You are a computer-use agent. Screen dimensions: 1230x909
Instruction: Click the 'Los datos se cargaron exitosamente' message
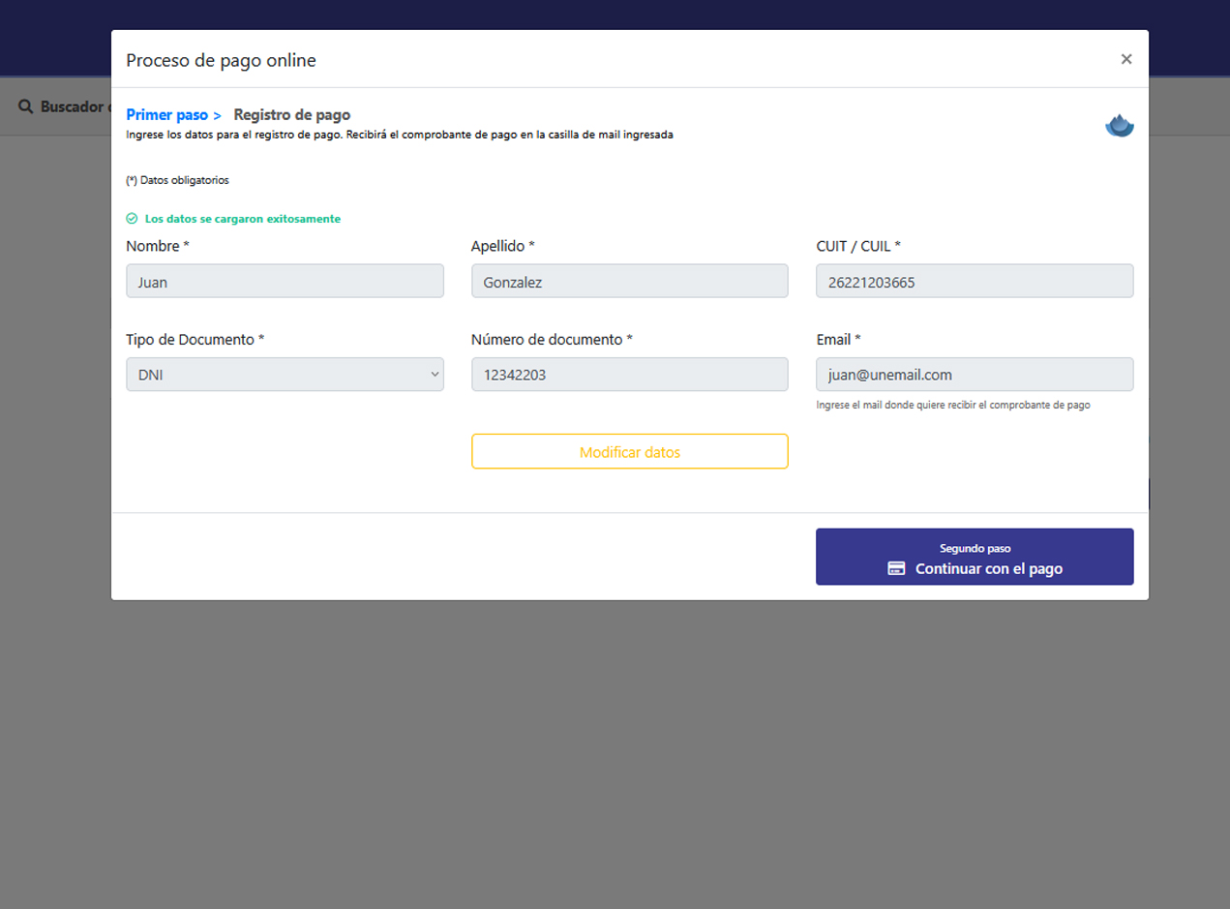click(x=242, y=219)
